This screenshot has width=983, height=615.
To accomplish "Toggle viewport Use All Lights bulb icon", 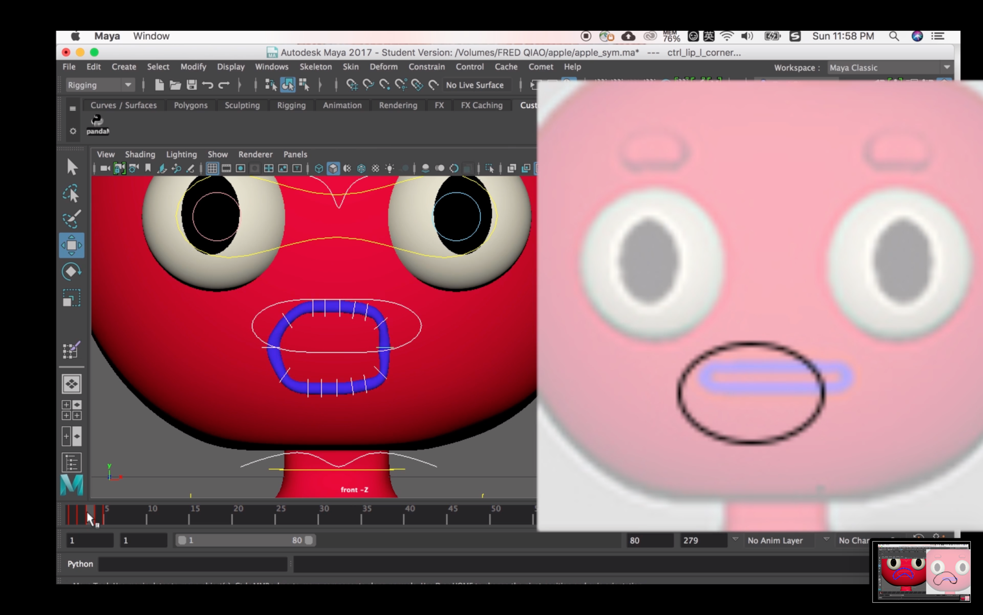I will pyautogui.click(x=390, y=168).
